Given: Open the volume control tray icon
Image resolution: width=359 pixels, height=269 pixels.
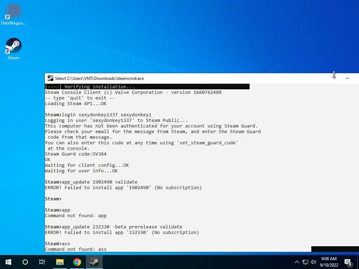Looking at the screenshot, I should [313, 262].
